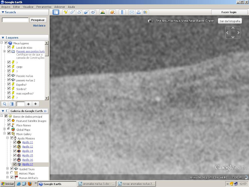Add a polygon tool icon
Screen dimensions: 249x187
(72, 12)
